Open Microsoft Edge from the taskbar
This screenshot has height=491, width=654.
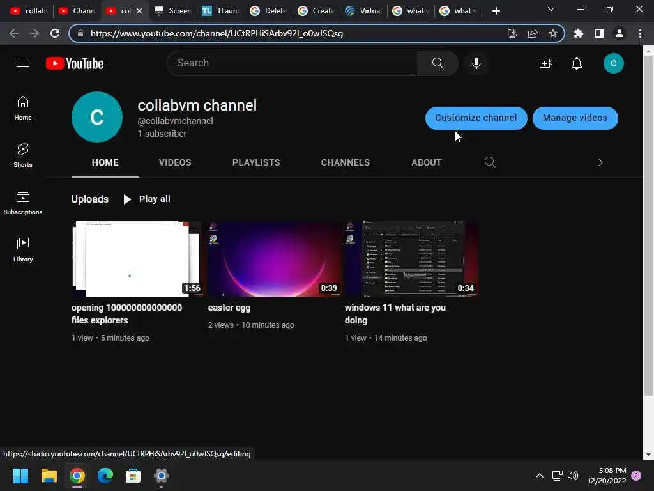click(x=105, y=476)
